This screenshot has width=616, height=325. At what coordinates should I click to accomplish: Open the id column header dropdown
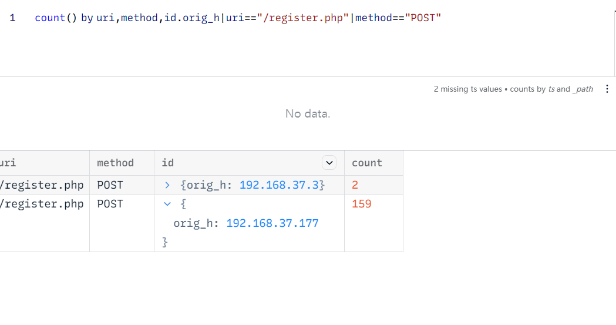[x=330, y=163]
